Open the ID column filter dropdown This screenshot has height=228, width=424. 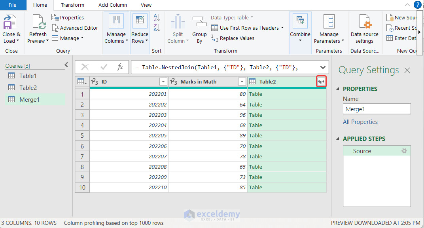point(163,81)
